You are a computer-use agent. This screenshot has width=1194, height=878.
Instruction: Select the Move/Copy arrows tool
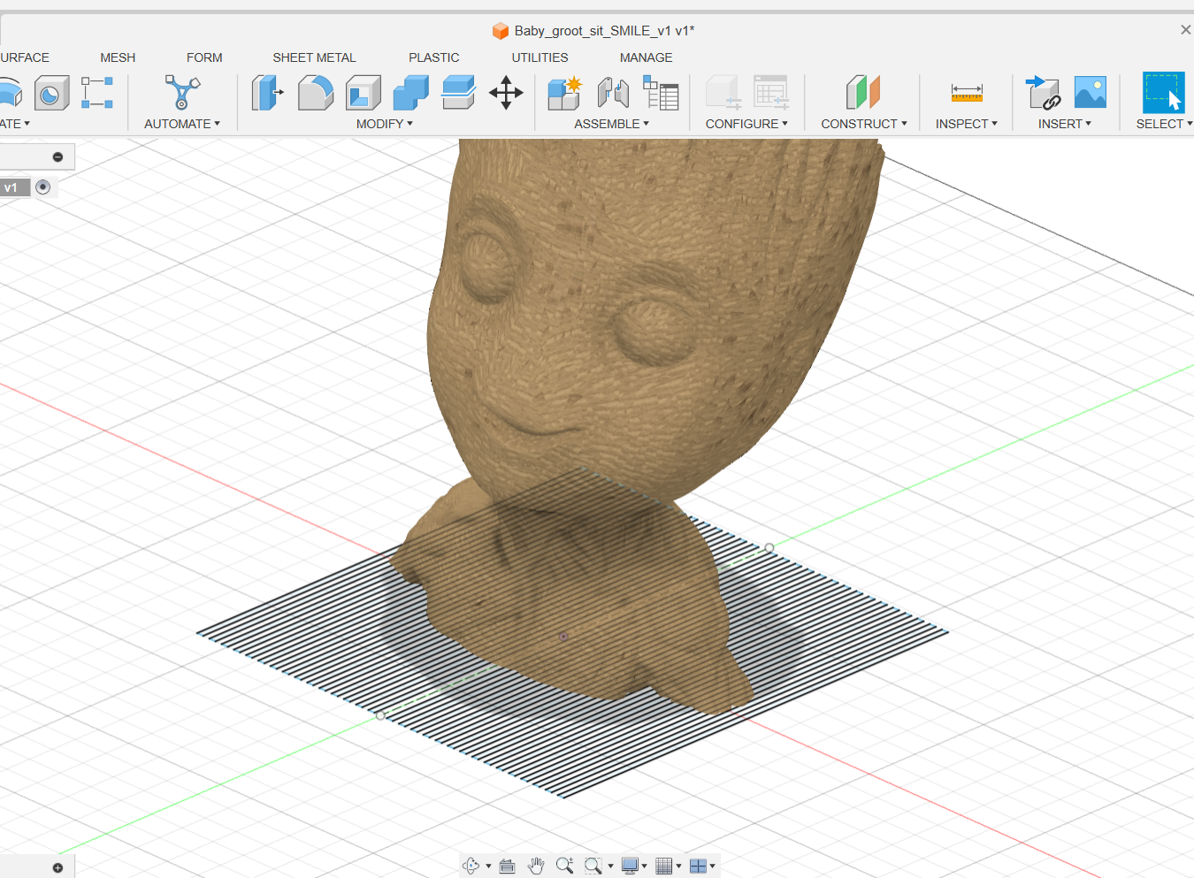coord(506,93)
